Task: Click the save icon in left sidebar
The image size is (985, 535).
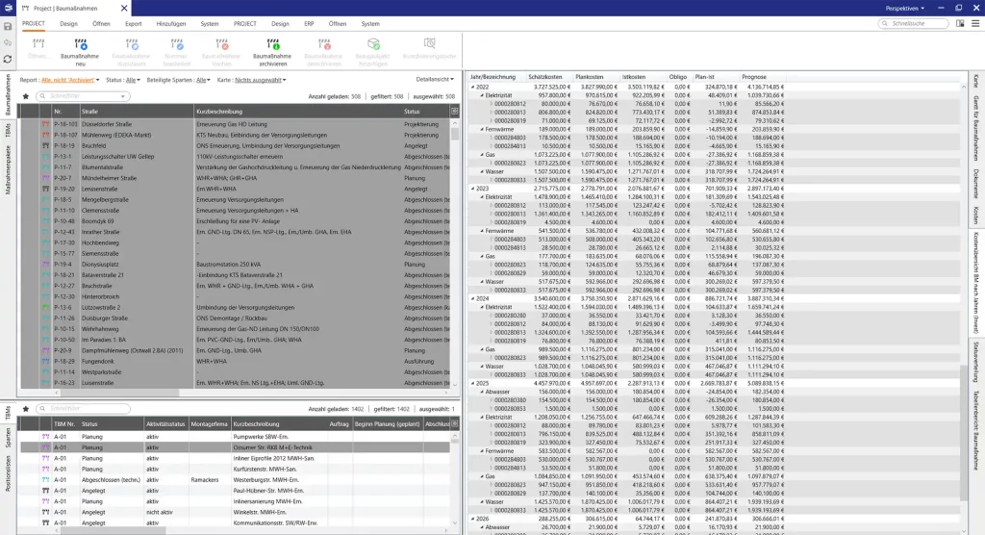Action: (9, 25)
